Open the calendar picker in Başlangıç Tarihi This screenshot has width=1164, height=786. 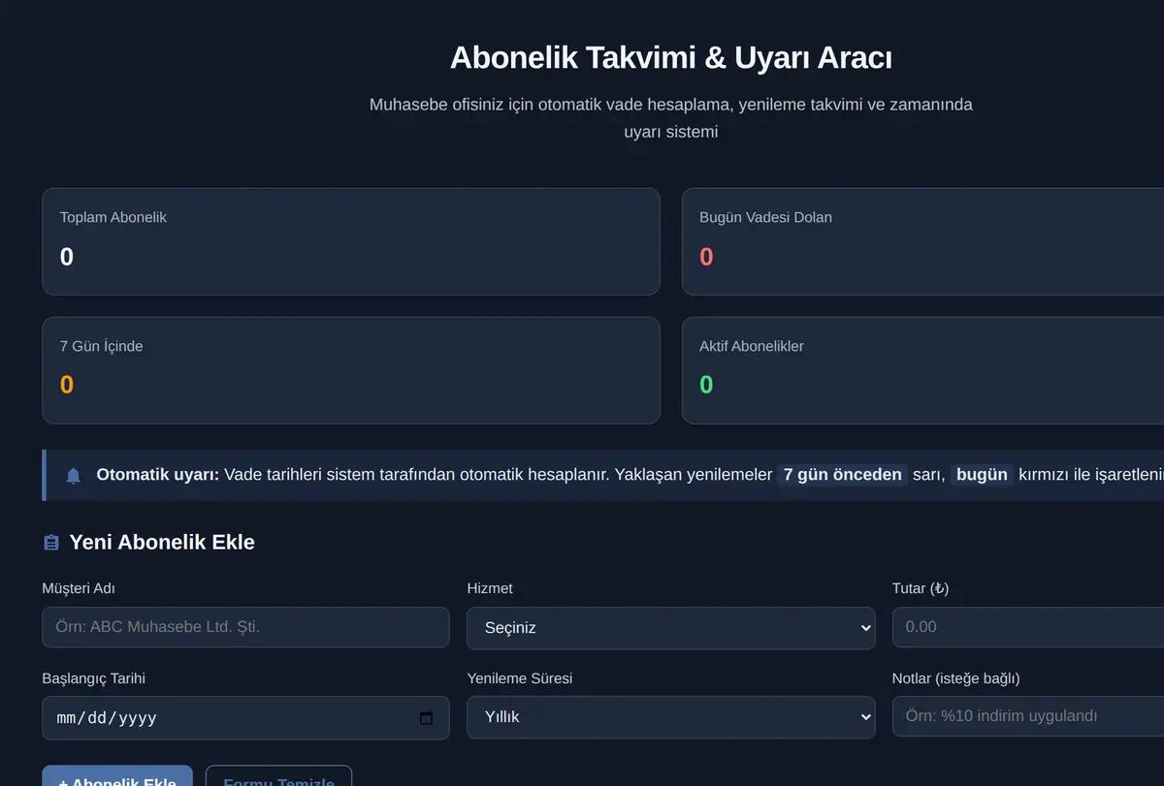(426, 718)
